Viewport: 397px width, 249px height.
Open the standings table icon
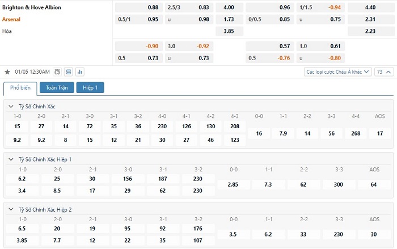[69, 72]
